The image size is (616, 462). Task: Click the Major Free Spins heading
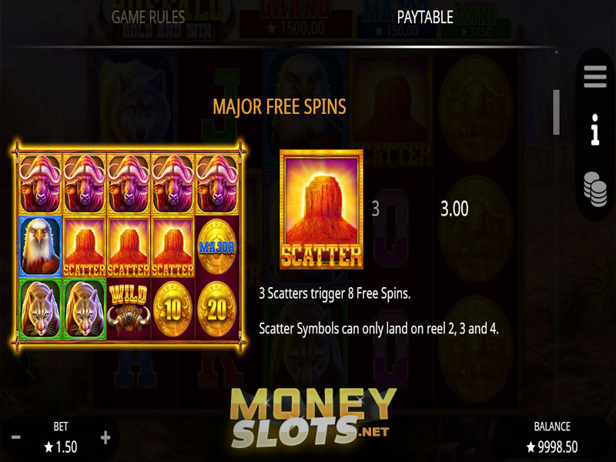(280, 106)
